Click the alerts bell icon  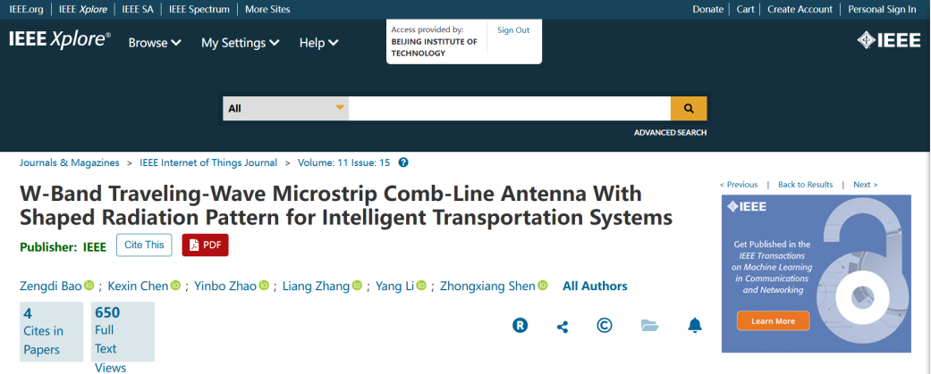click(x=695, y=326)
